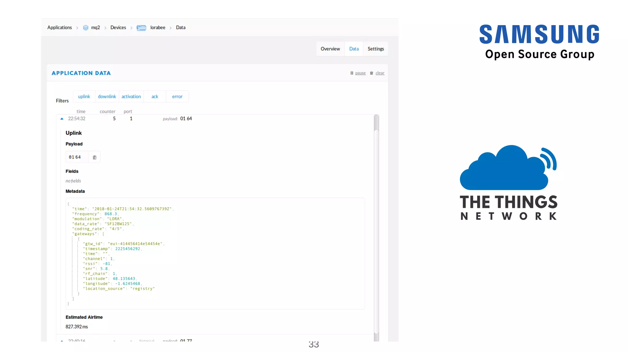Click the Samsung Open Source Group logo
The image size is (628, 352).
click(539, 42)
